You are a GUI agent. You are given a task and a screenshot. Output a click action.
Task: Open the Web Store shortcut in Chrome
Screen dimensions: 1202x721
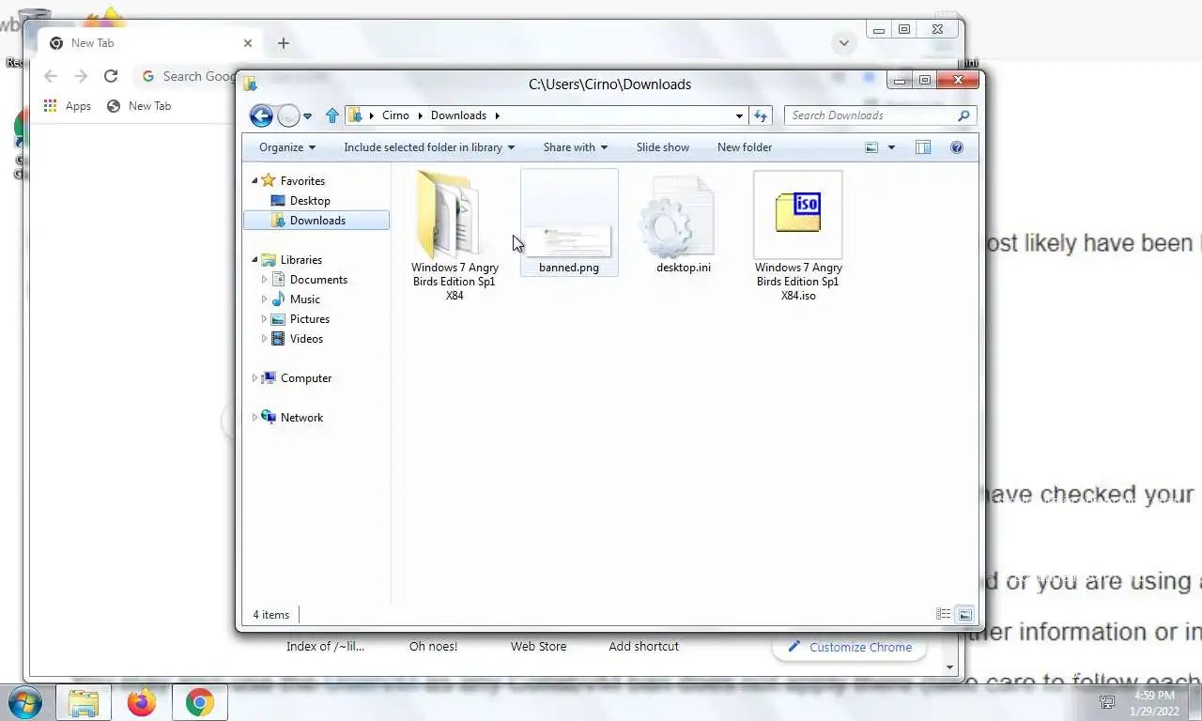point(539,646)
